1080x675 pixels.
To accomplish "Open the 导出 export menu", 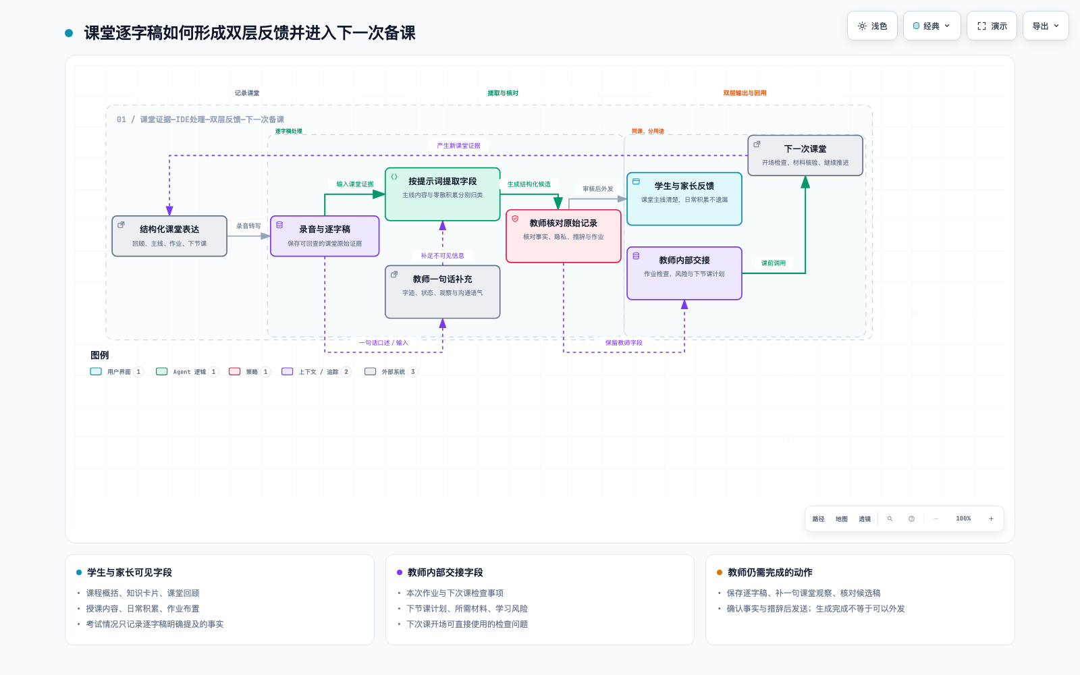I will coord(1046,26).
